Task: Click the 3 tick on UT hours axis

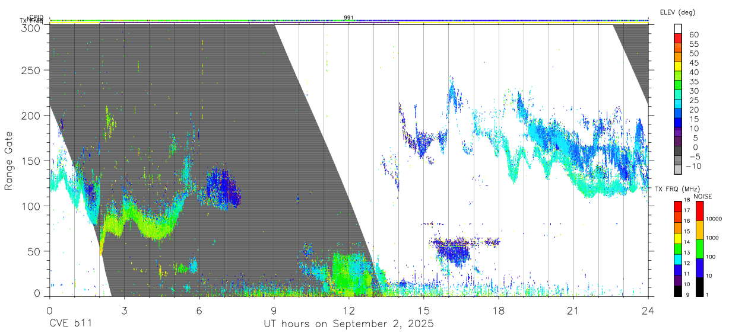Action: click(124, 310)
